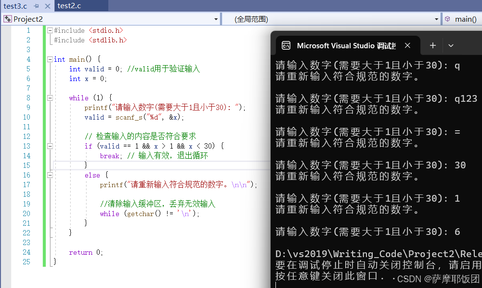Click the console path D:\vs2019\Writing_Code line
This screenshot has width=482, height=288.
(x=378, y=254)
